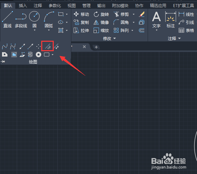197x174 pixels.
Task: Open the 协作 ribbon tab
Action: pyautogui.click(x=139, y=5)
